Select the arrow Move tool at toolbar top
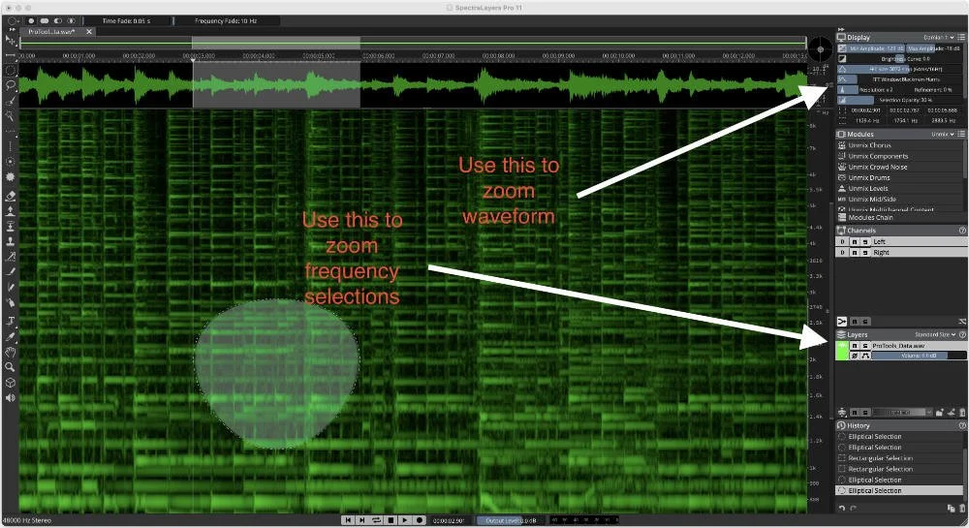969x528 pixels. [11, 40]
